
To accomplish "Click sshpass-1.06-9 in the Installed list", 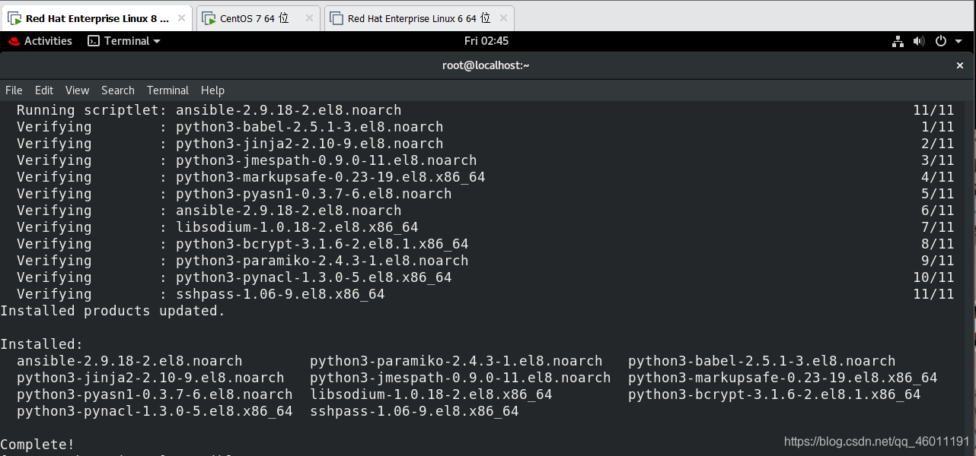I will 414,411.
